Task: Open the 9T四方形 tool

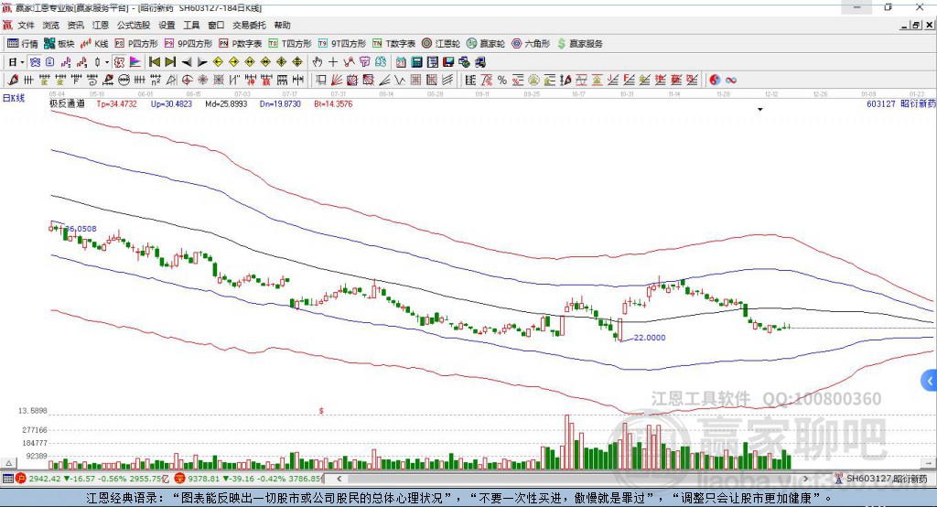Action: coord(342,44)
